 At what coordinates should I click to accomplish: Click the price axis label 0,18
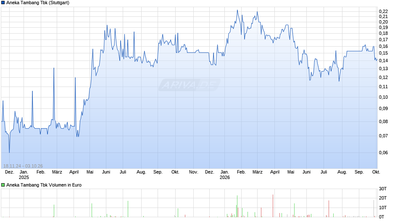[383, 34]
